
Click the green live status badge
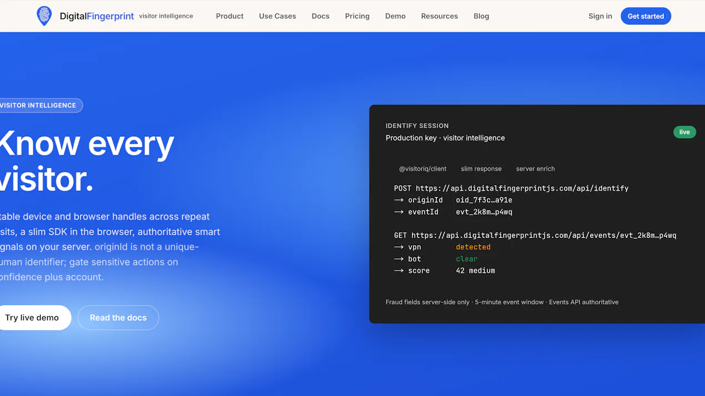(x=684, y=132)
